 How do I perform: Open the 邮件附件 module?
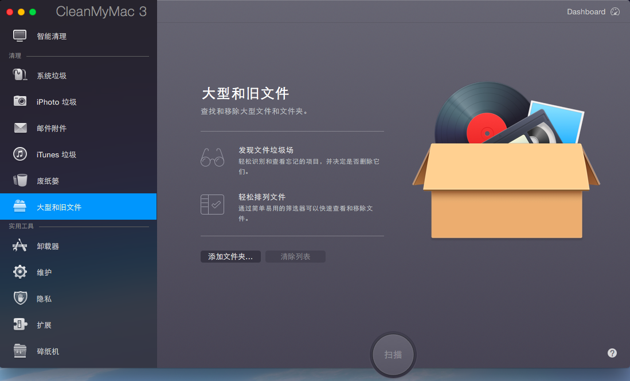click(x=79, y=128)
